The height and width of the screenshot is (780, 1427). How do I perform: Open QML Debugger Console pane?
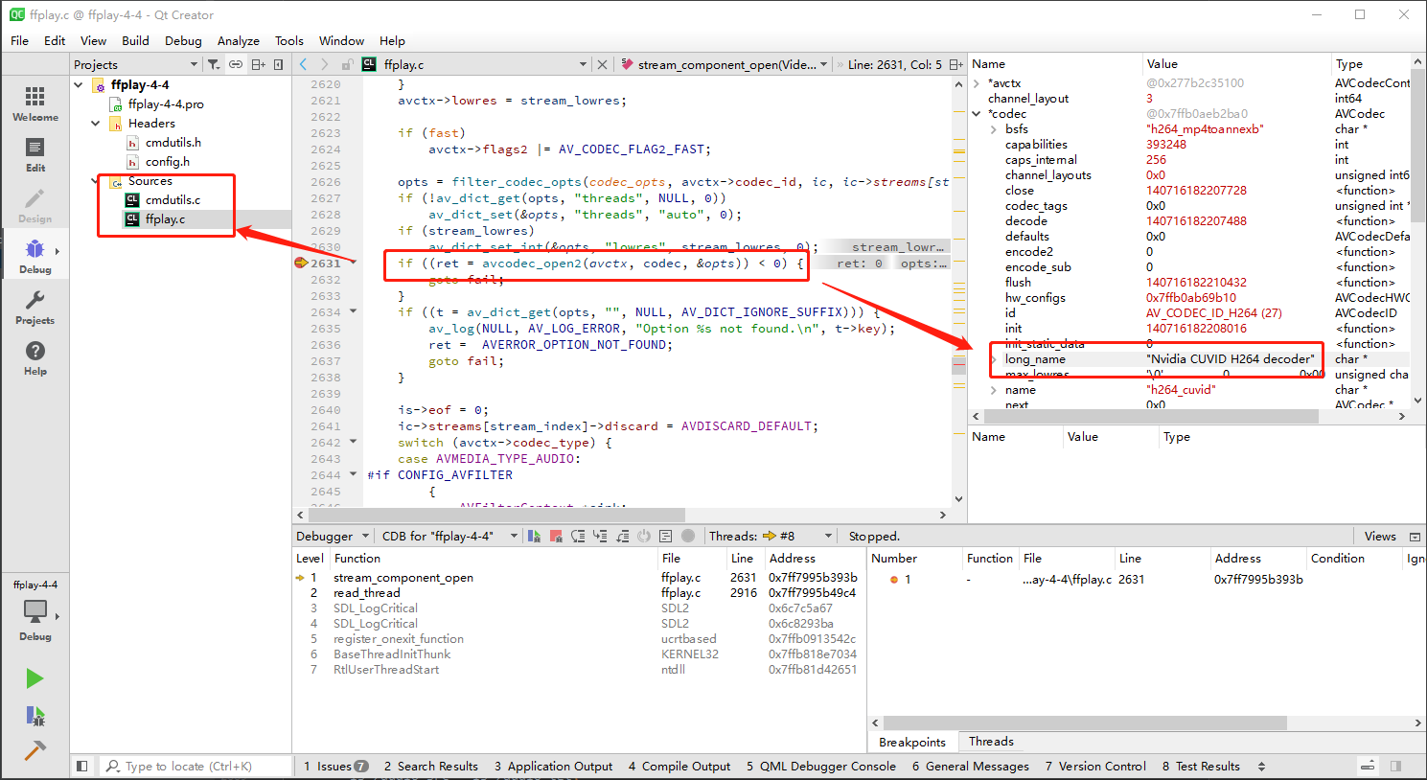(x=821, y=766)
